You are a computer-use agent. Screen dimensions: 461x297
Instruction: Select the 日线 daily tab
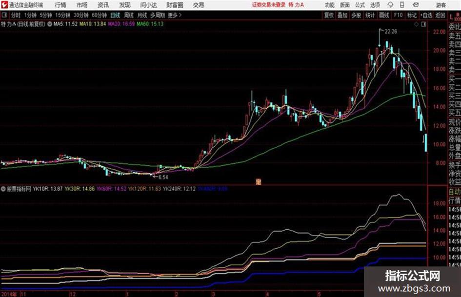[x=115, y=15]
